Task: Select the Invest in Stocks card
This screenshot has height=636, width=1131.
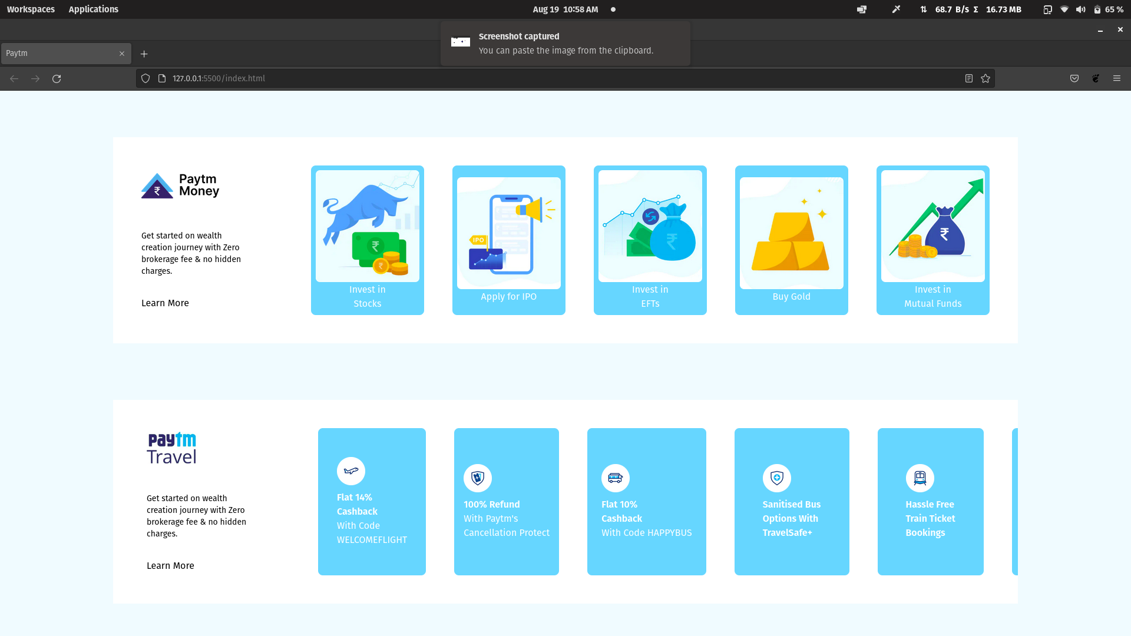Action: (367, 240)
